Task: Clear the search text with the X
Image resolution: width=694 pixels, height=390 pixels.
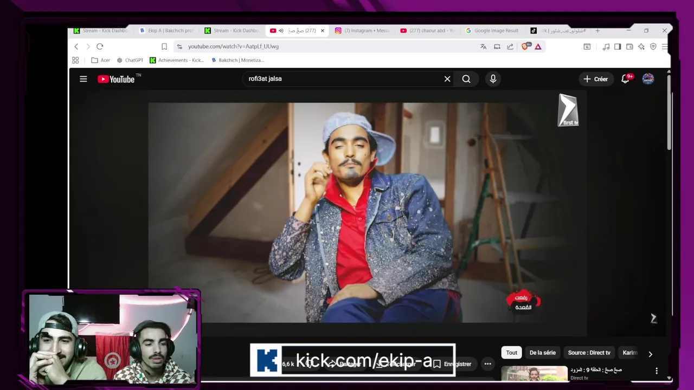Action: pyautogui.click(x=447, y=79)
